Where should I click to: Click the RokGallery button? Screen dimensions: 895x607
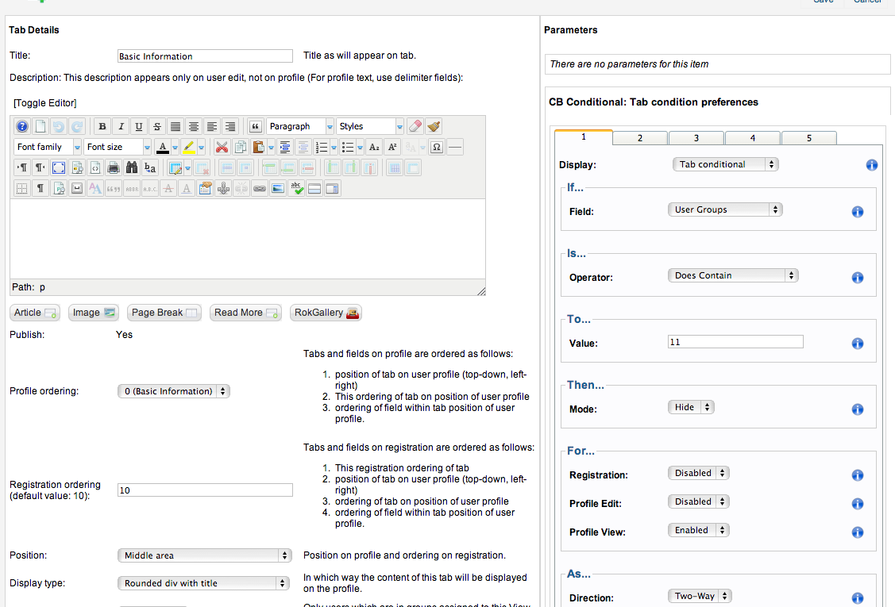326,313
